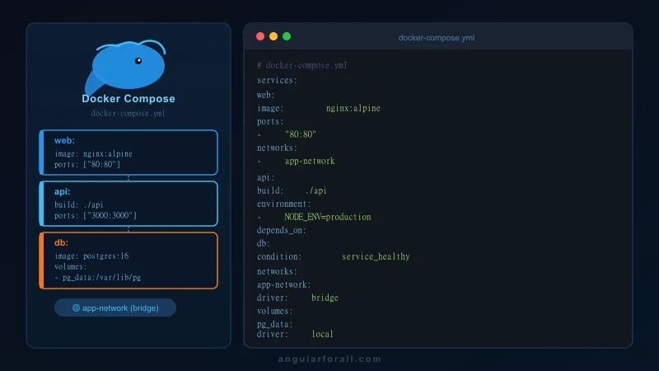
Task: Select the api service card
Action: tap(129, 204)
